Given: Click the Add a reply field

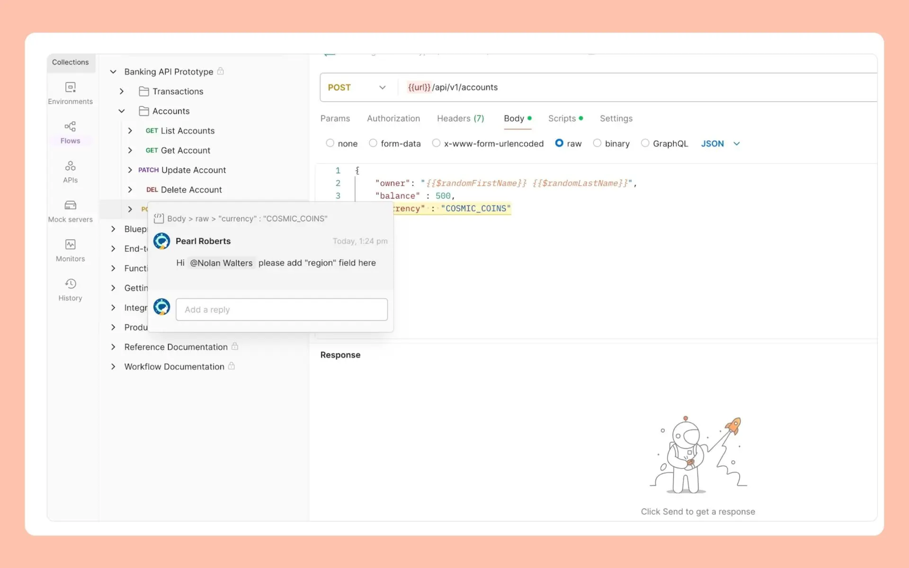Looking at the screenshot, I should 282,310.
